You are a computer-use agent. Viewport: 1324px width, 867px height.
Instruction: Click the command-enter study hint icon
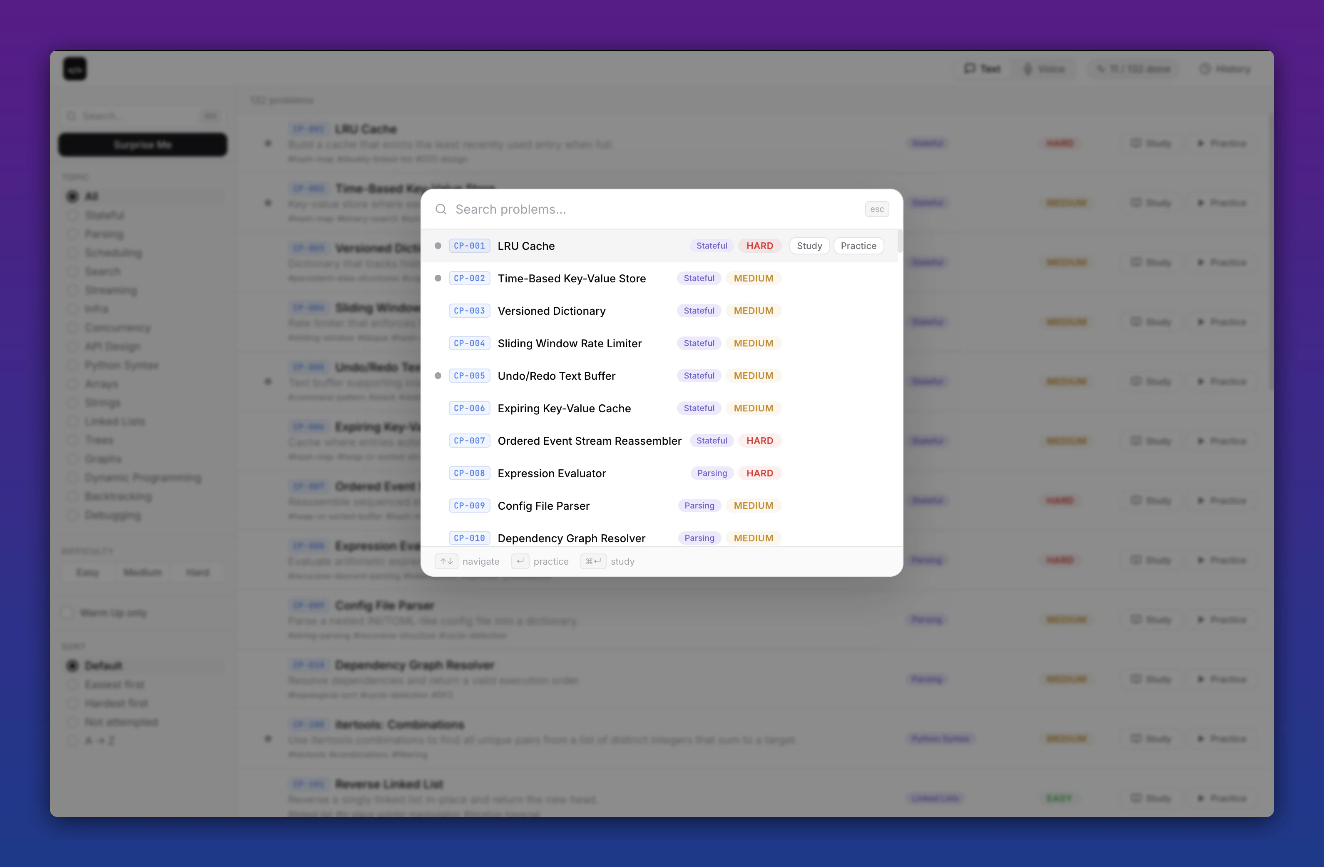593,561
